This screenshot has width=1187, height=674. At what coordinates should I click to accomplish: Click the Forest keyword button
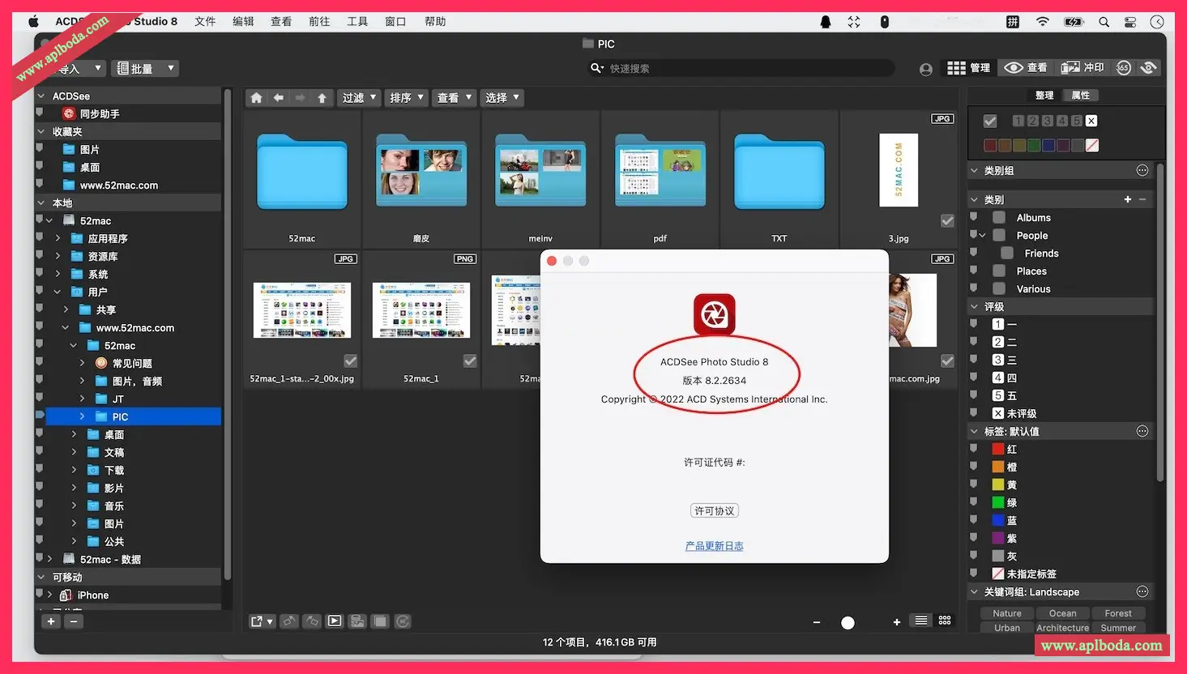coord(1118,613)
